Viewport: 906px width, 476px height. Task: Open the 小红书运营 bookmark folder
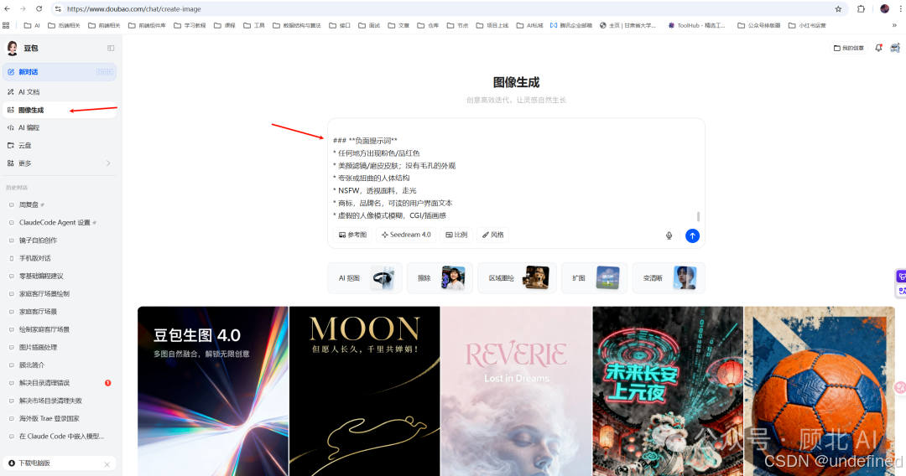pyautogui.click(x=807, y=25)
